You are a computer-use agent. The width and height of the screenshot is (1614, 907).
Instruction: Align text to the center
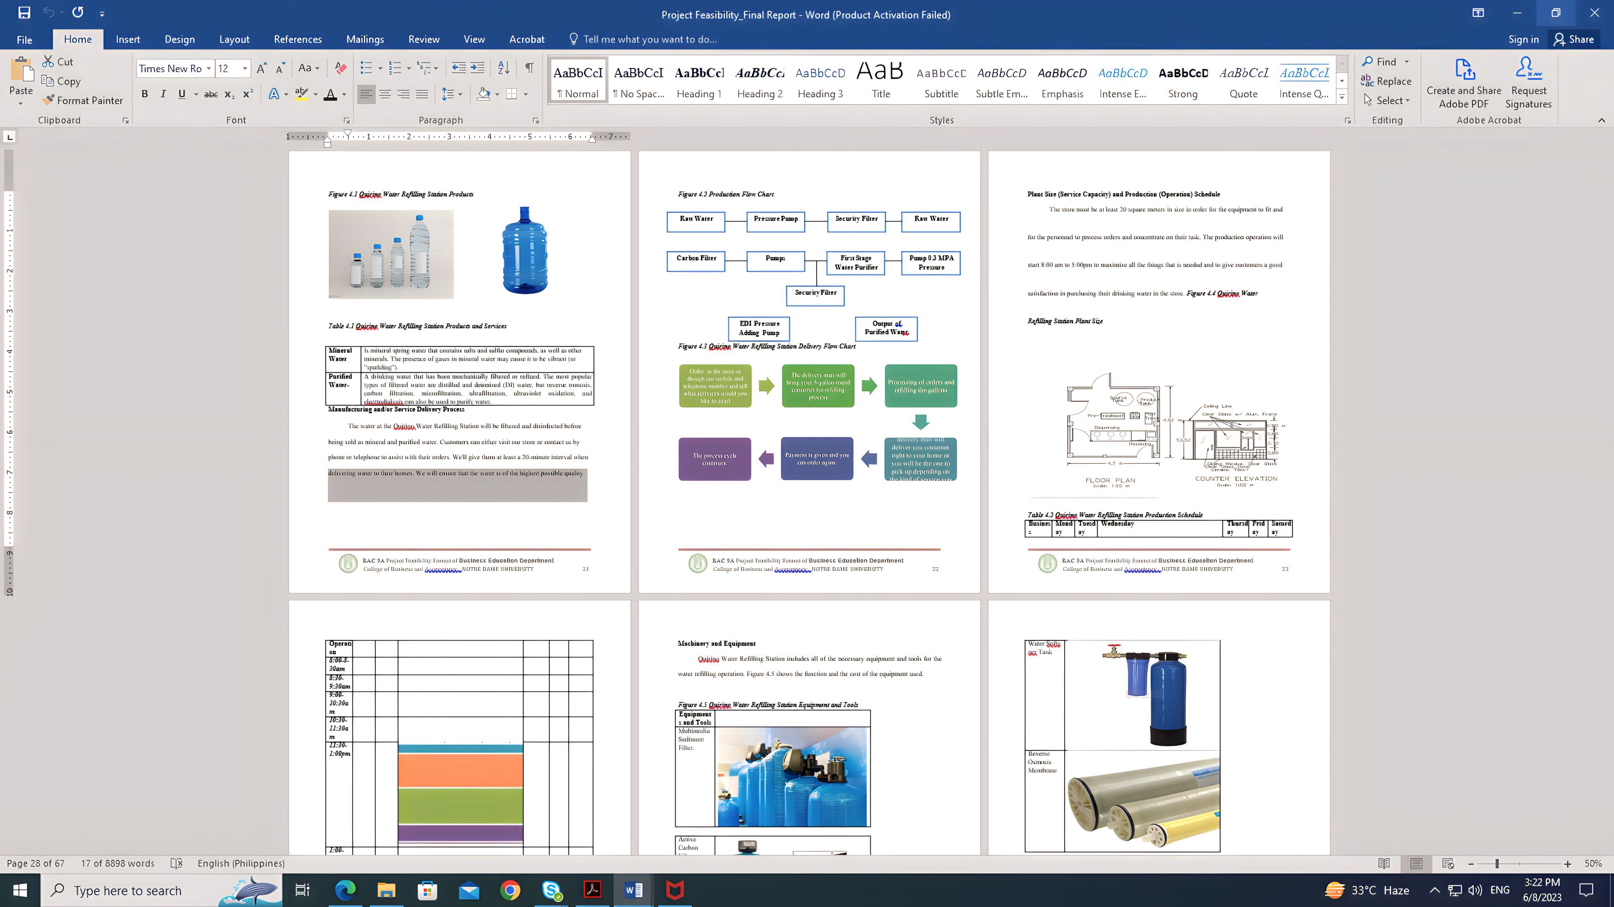coord(385,94)
